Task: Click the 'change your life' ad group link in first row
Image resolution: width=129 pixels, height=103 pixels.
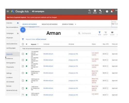Action: (73, 54)
